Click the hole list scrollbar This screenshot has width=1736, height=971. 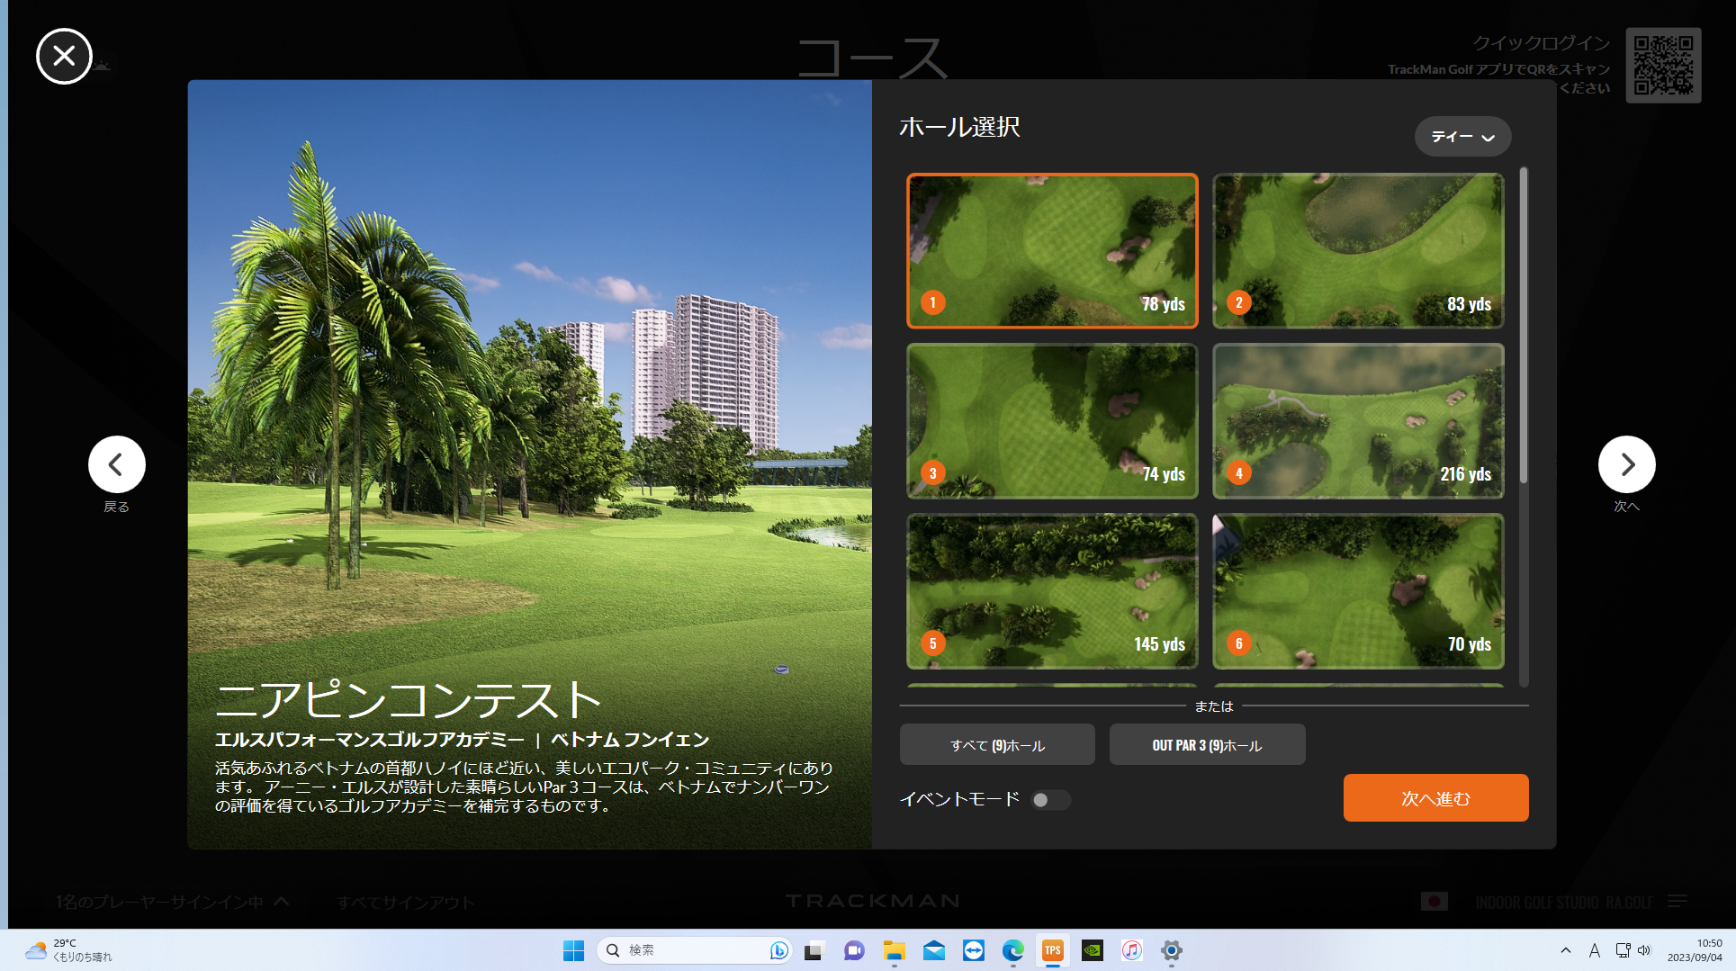(x=1524, y=325)
